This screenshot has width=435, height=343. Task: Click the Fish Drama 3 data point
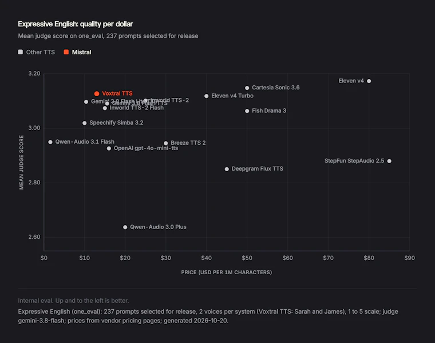(247, 111)
